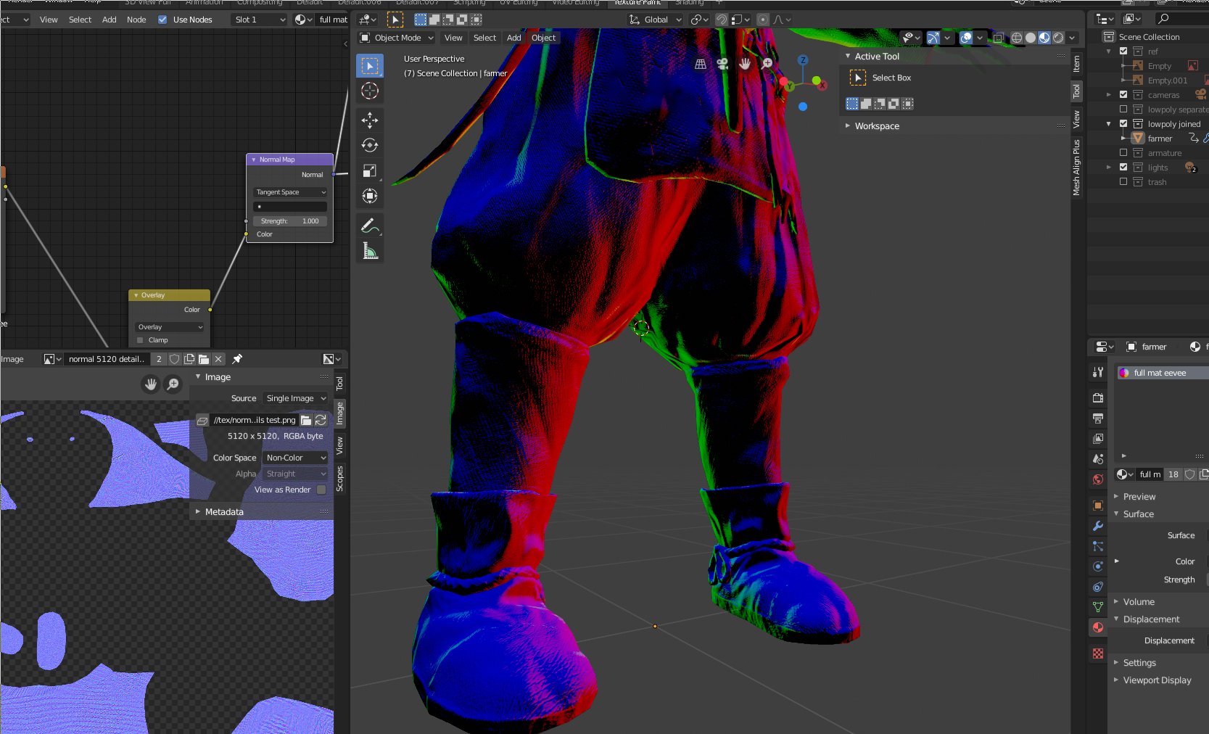
Task: Open the Texture properties tab
Action: [x=1098, y=653]
